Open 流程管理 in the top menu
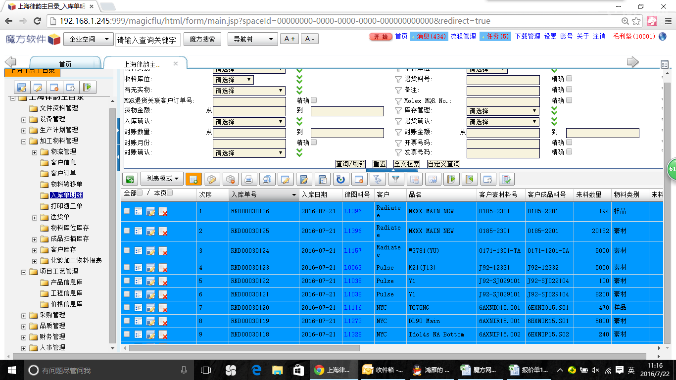 click(x=463, y=37)
